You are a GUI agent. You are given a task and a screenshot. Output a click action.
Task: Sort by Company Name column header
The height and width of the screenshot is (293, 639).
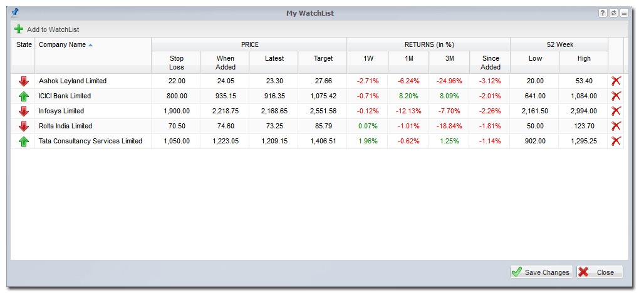(63, 45)
